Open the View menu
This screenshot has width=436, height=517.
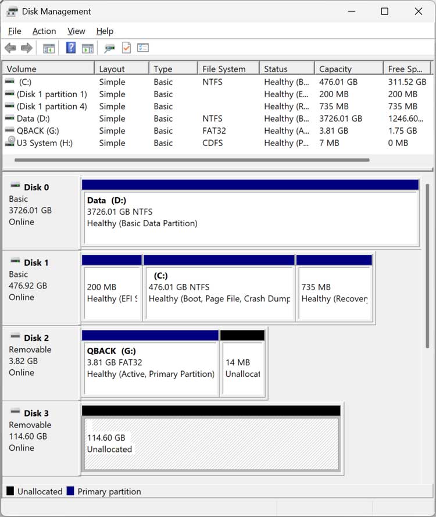click(76, 31)
